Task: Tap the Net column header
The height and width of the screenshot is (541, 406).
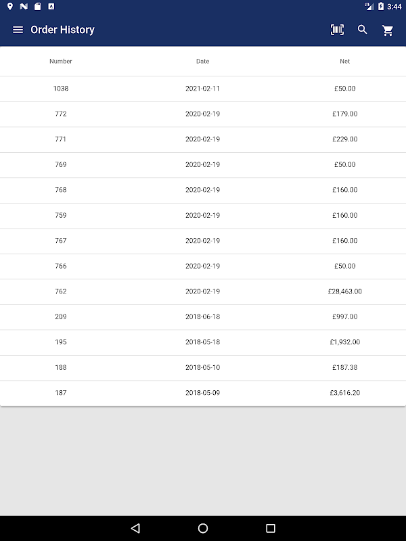Action: click(x=344, y=62)
